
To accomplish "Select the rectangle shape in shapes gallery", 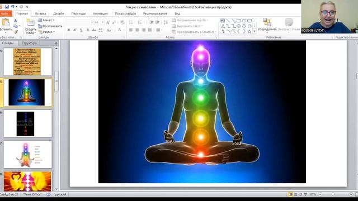I will click(x=239, y=21).
